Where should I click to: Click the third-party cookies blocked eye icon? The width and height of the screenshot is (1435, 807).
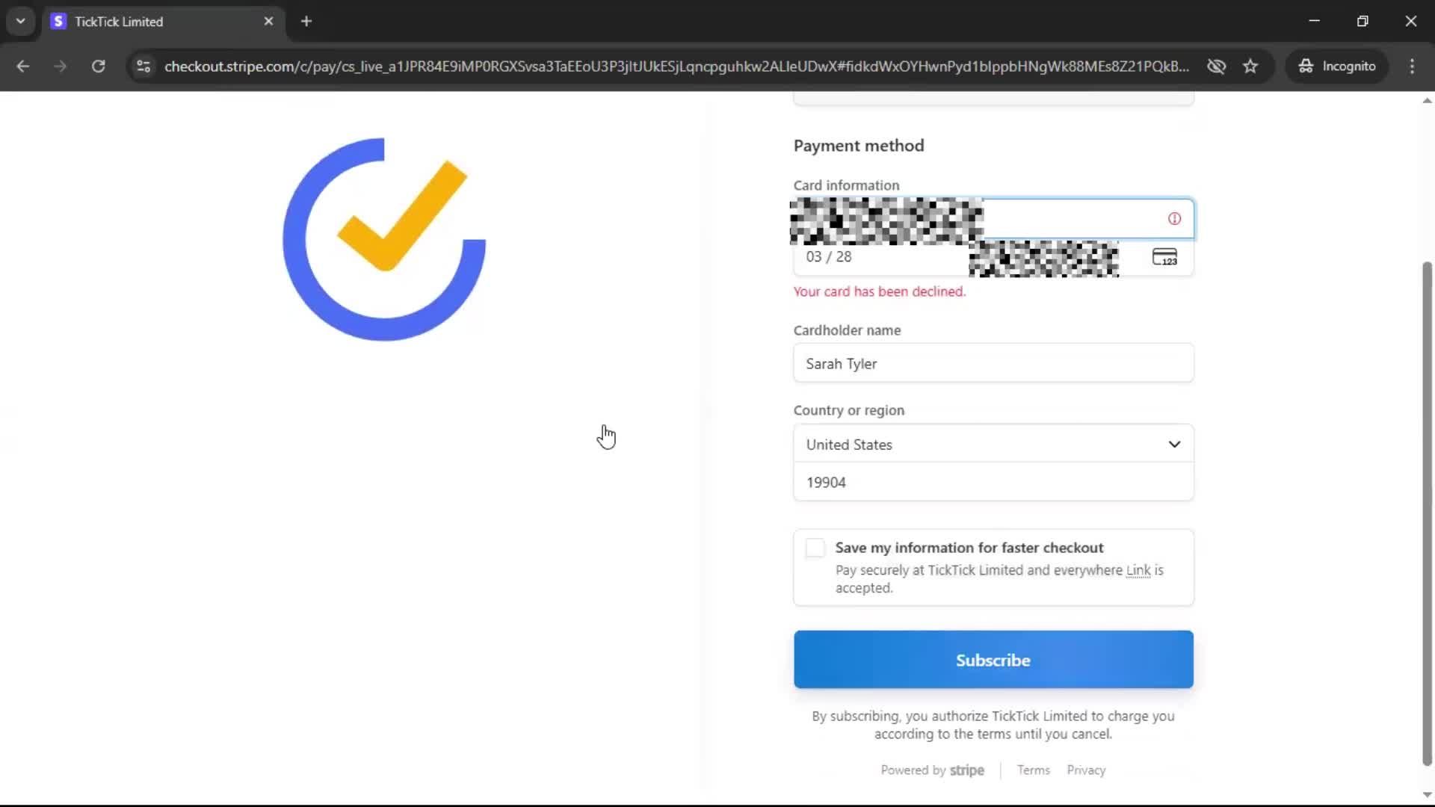pyautogui.click(x=1216, y=67)
